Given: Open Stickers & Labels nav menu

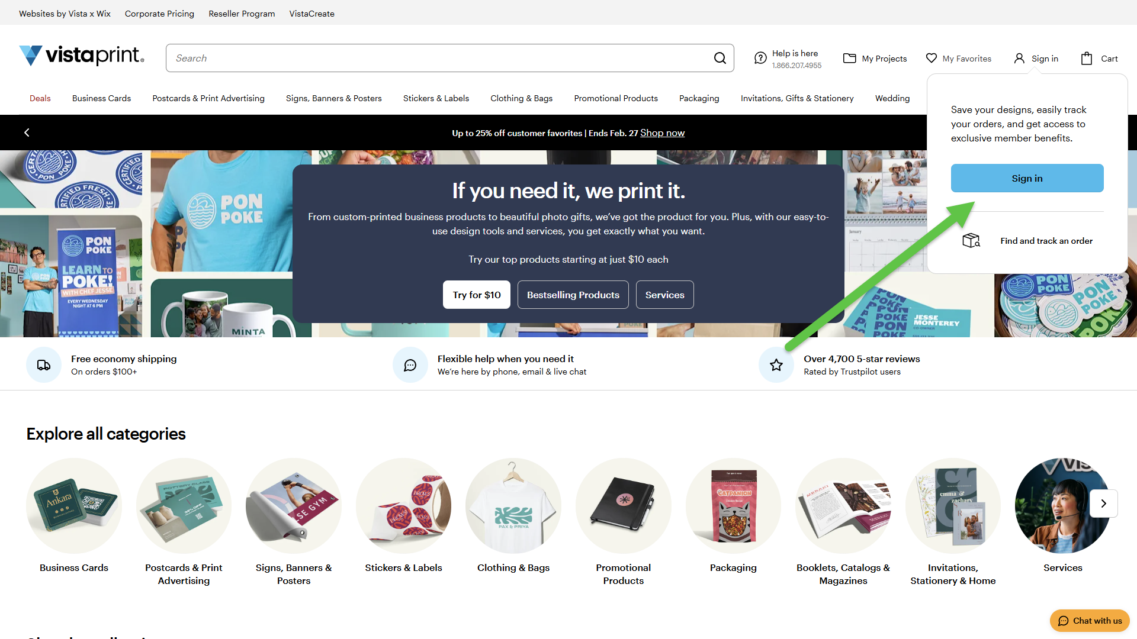Looking at the screenshot, I should 436,98.
